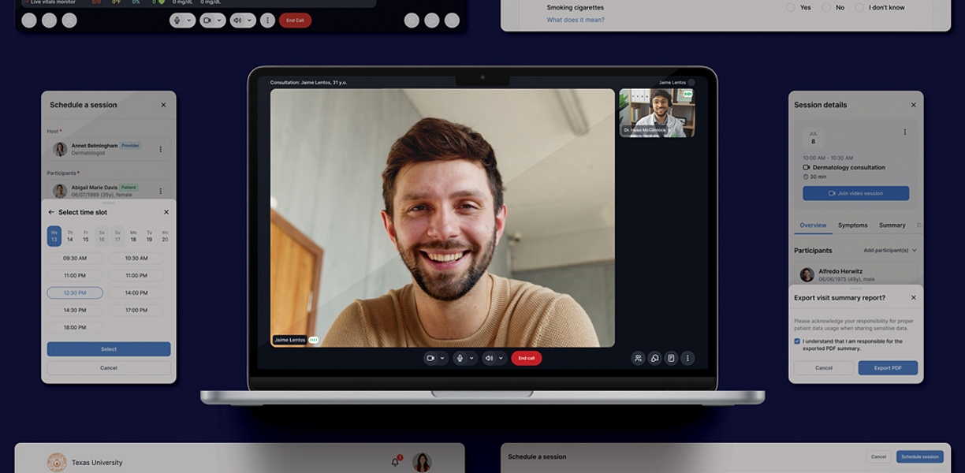Open the Summary tab in Session details
This screenshot has height=473, width=965.
click(x=892, y=225)
